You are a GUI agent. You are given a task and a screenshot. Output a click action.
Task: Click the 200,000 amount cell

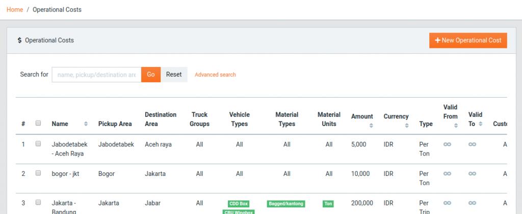(362, 203)
